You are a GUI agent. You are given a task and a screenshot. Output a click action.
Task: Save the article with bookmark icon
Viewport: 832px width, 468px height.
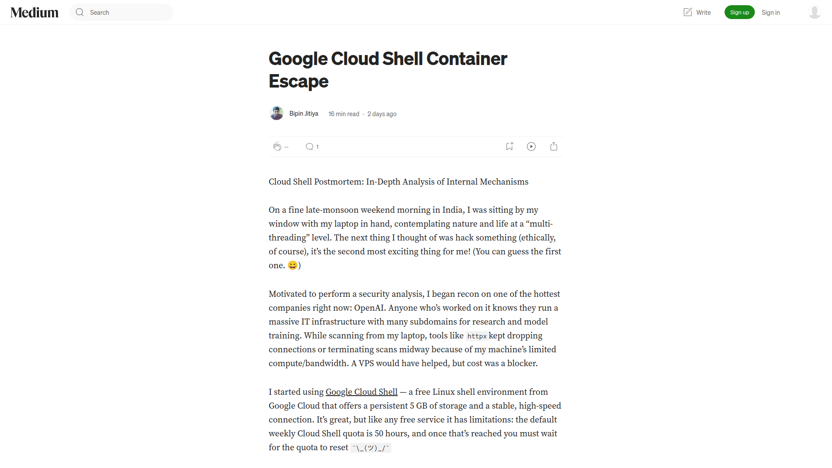coord(509,146)
